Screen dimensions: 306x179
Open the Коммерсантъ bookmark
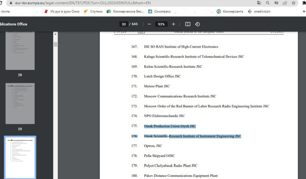click(230, 12)
